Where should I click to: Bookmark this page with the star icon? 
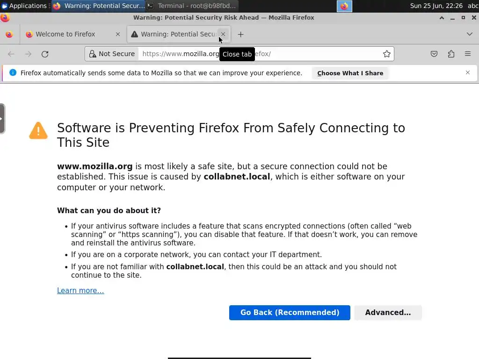387,54
